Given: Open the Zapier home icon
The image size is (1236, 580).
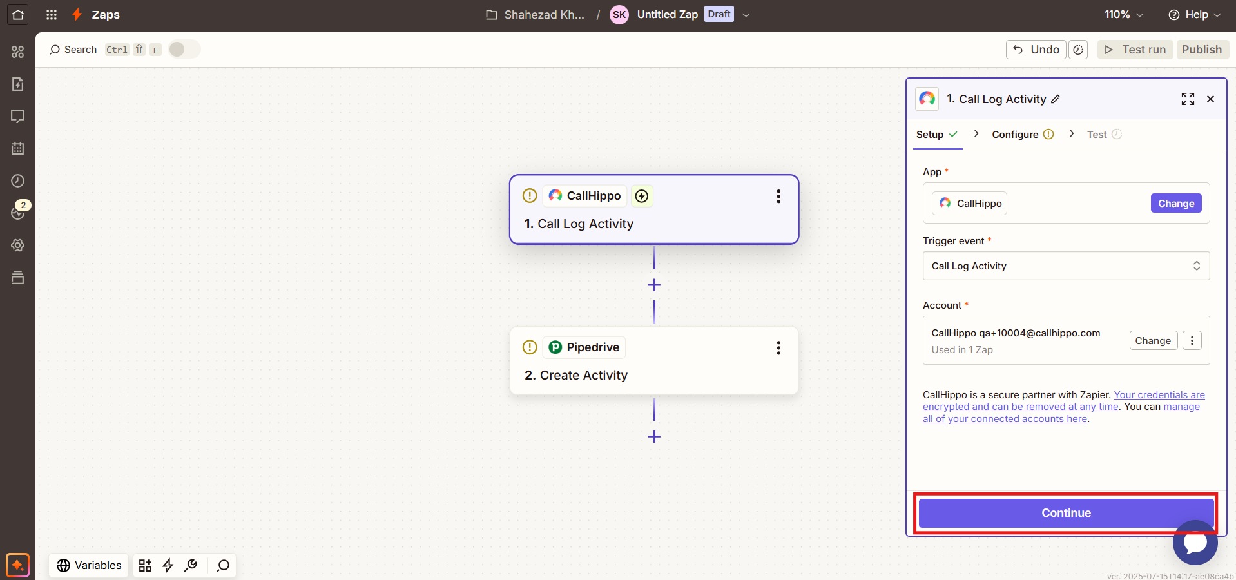Looking at the screenshot, I should coord(17,14).
